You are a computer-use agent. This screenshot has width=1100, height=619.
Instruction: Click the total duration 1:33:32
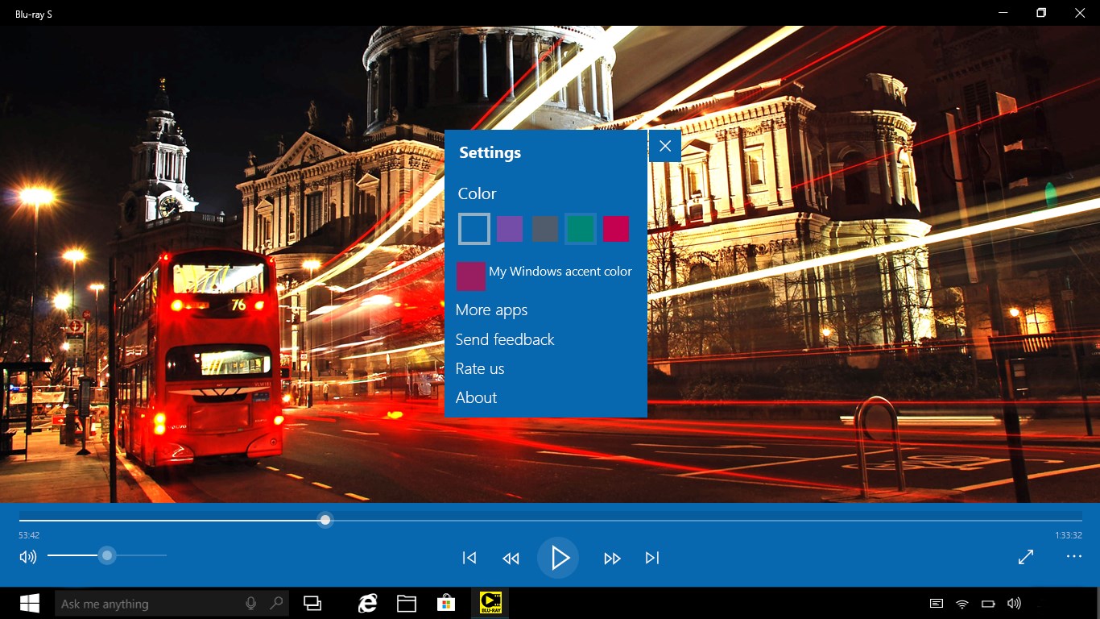coord(1069,535)
